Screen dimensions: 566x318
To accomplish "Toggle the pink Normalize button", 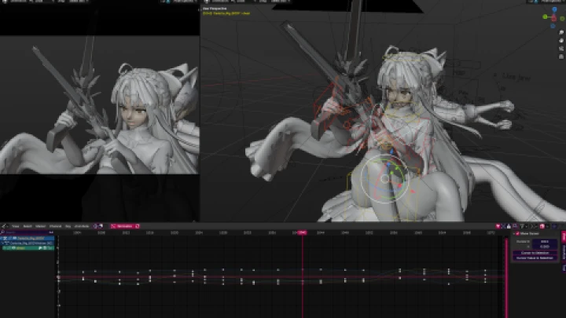I will [124, 226].
